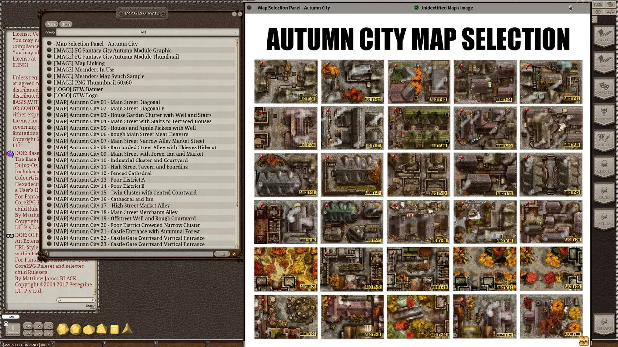Click the search field below the images list
618x347 pixels.
click(x=131, y=254)
